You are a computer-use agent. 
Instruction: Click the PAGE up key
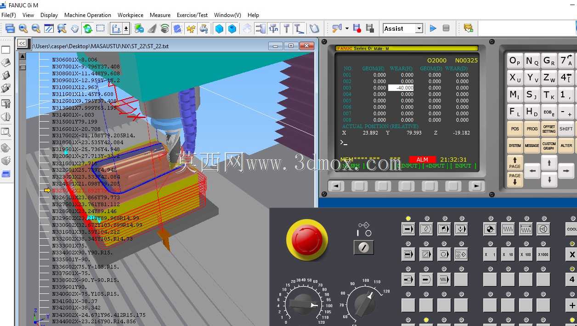[x=515, y=163]
